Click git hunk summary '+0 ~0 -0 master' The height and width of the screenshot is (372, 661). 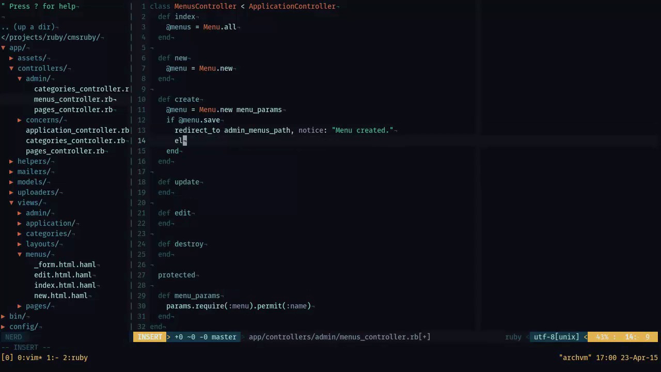[206, 337]
